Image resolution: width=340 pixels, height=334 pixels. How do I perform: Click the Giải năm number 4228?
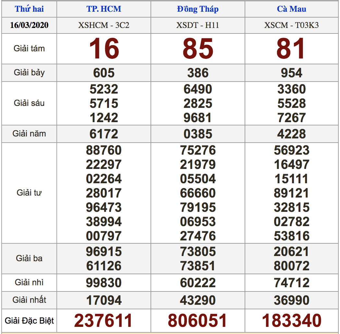[x=291, y=134]
